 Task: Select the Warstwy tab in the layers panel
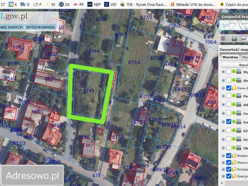click(x=231, y=57)
